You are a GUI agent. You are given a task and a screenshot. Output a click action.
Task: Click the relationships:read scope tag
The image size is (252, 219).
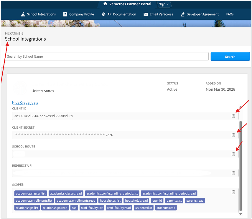click(55, 208)
